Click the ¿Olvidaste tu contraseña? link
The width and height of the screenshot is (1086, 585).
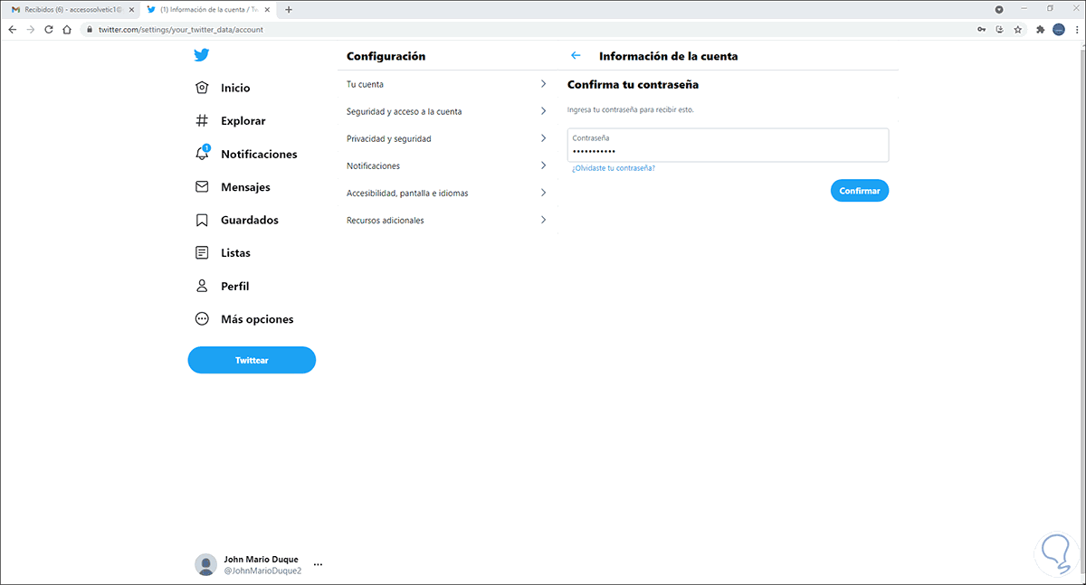[x=614, y=168]
